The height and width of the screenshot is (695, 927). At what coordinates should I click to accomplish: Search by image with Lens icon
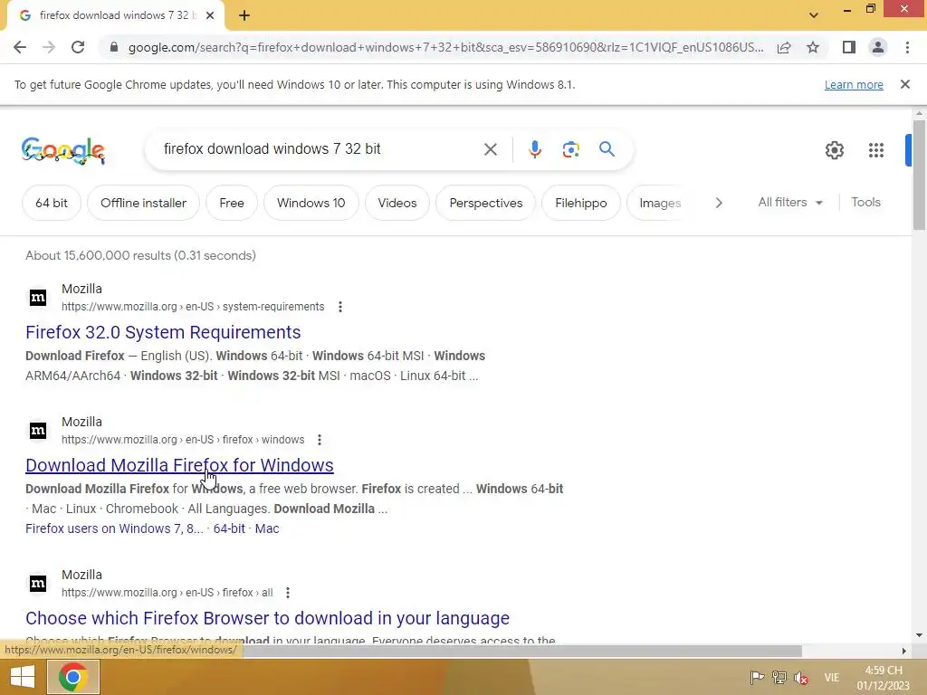click(x=570, y=149)
